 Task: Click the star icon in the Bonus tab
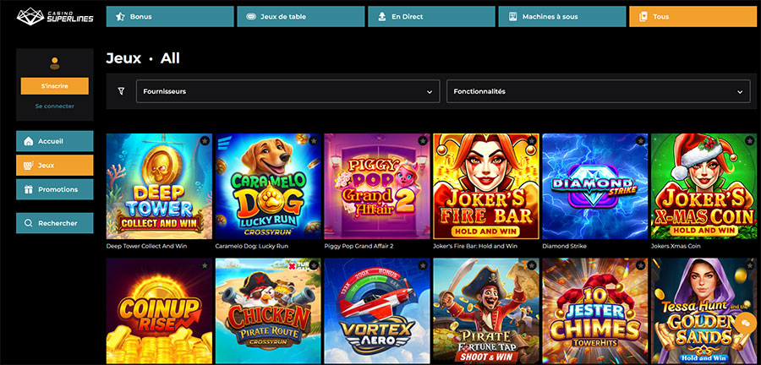pos(120,17)
